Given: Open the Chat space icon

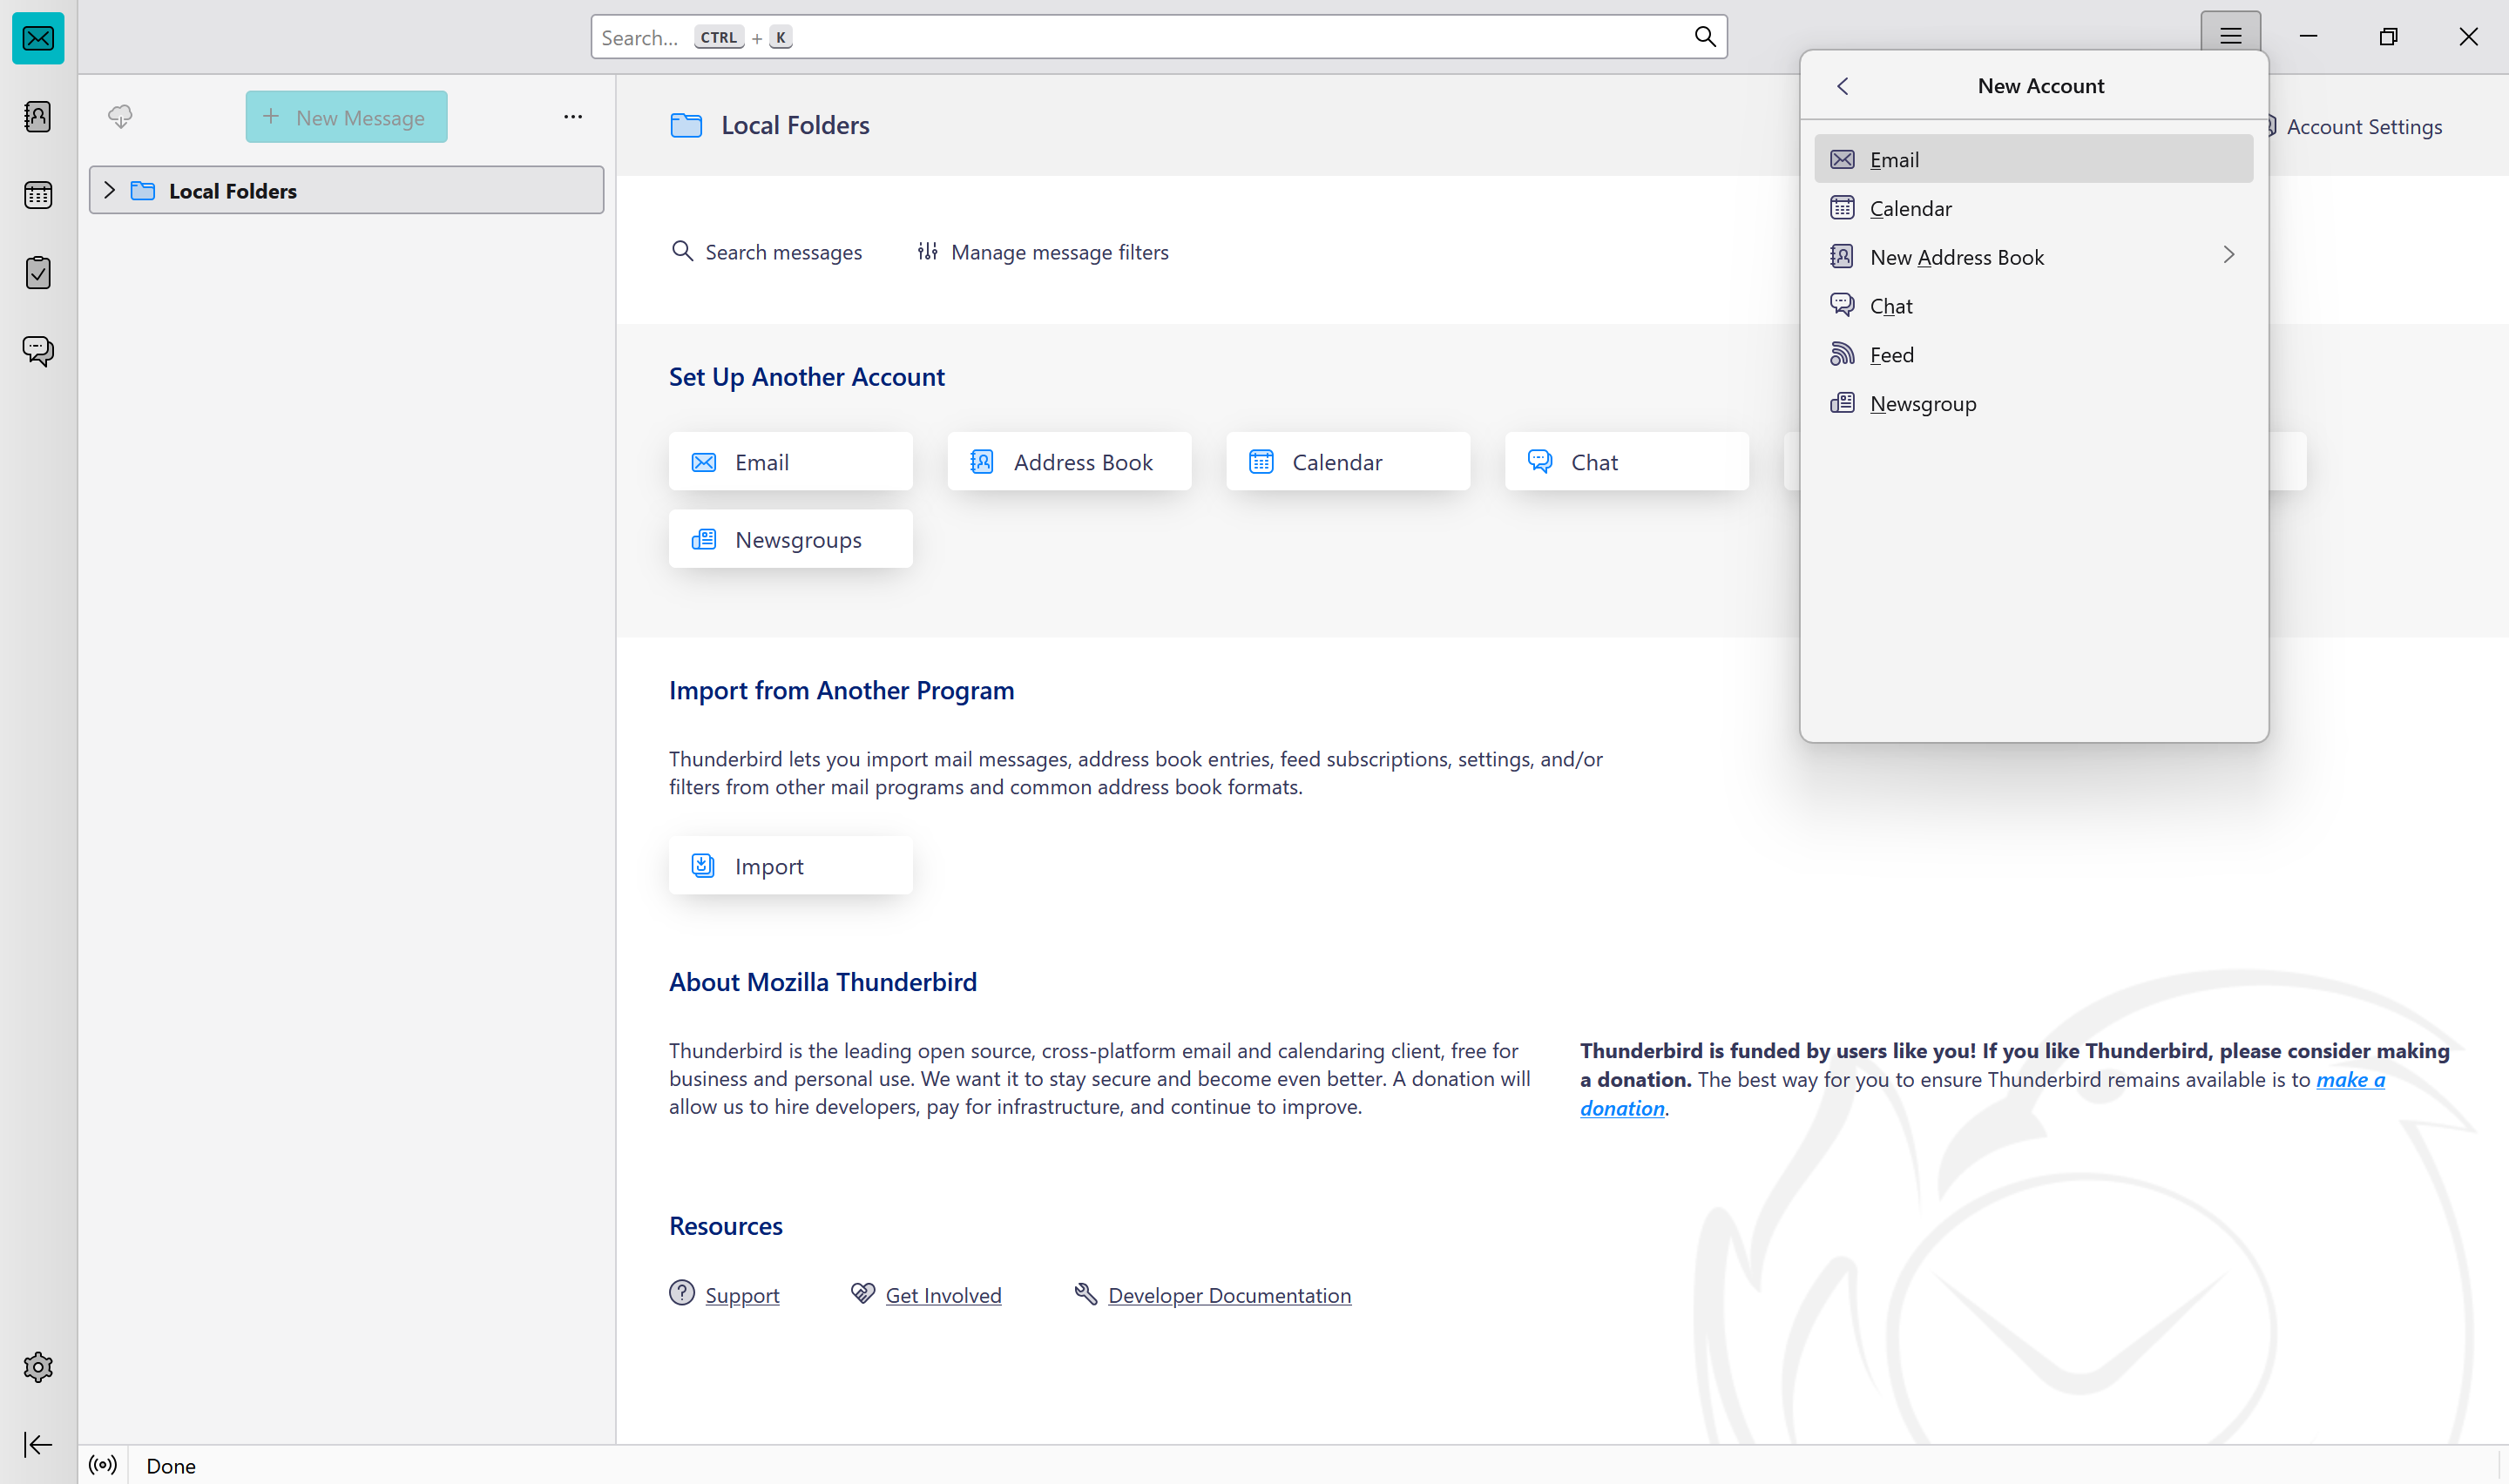Looking at the screenshot, I should 38,350.
